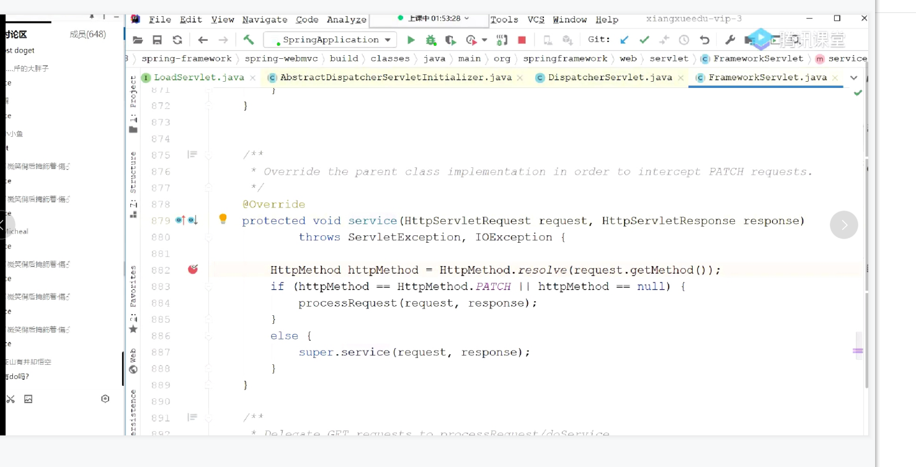Screen dimensions: 916x467
Task: Build project with the hammer icon
Action: [249, 40]
